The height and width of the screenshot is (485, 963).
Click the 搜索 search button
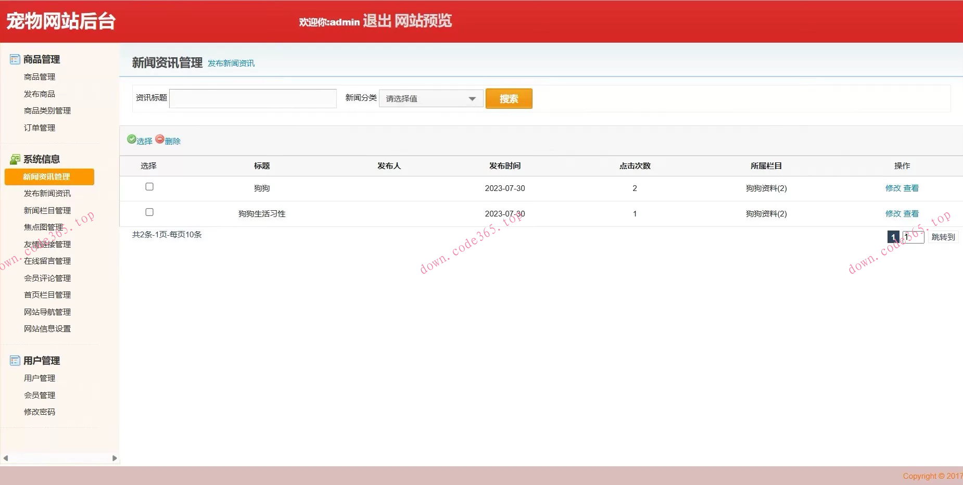pos(509,98)
